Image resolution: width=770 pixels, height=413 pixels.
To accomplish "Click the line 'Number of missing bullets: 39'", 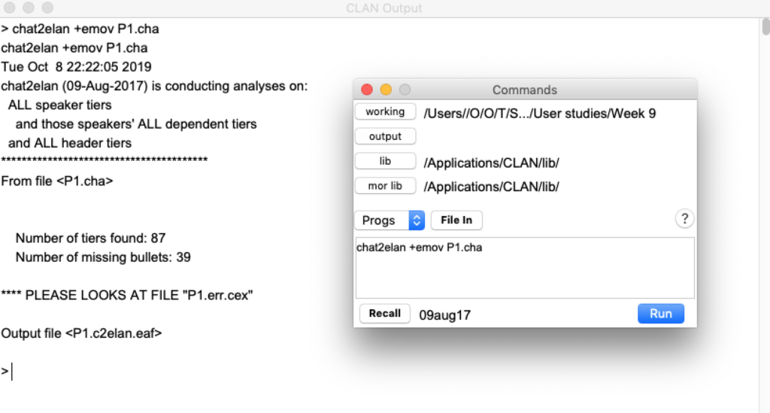I will (103, 257).
